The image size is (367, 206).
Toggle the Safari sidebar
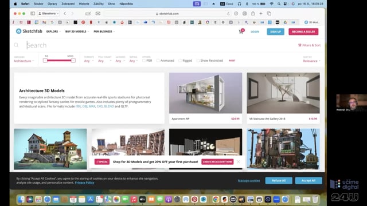33,14
